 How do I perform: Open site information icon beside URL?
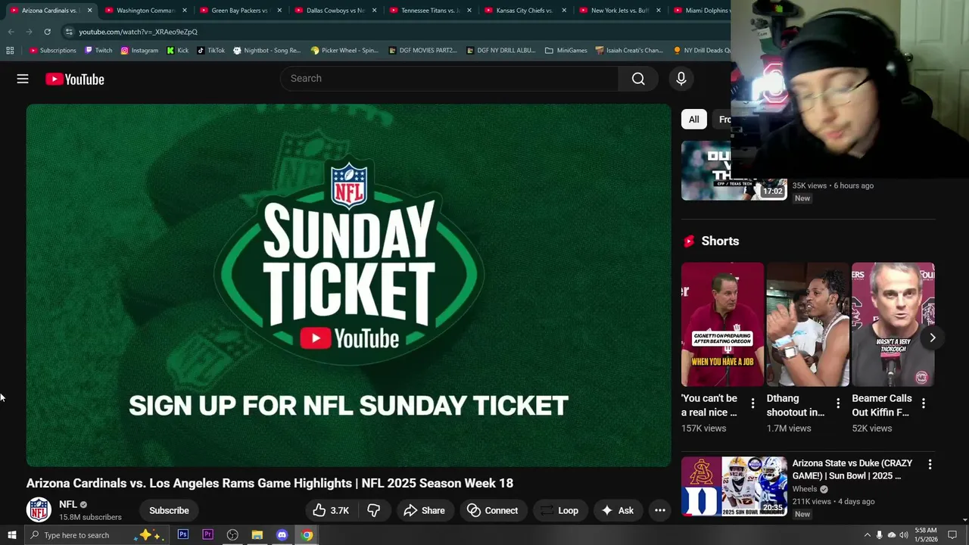click(x=68, y=32)
